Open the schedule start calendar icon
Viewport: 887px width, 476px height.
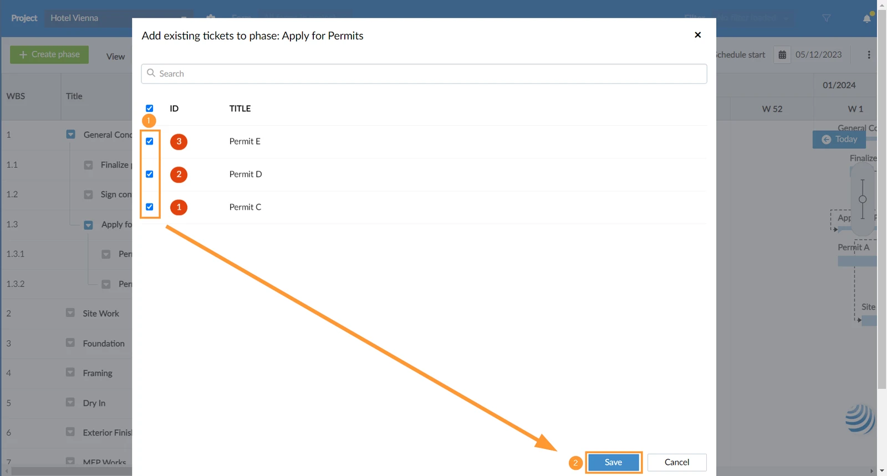(782, 55)
